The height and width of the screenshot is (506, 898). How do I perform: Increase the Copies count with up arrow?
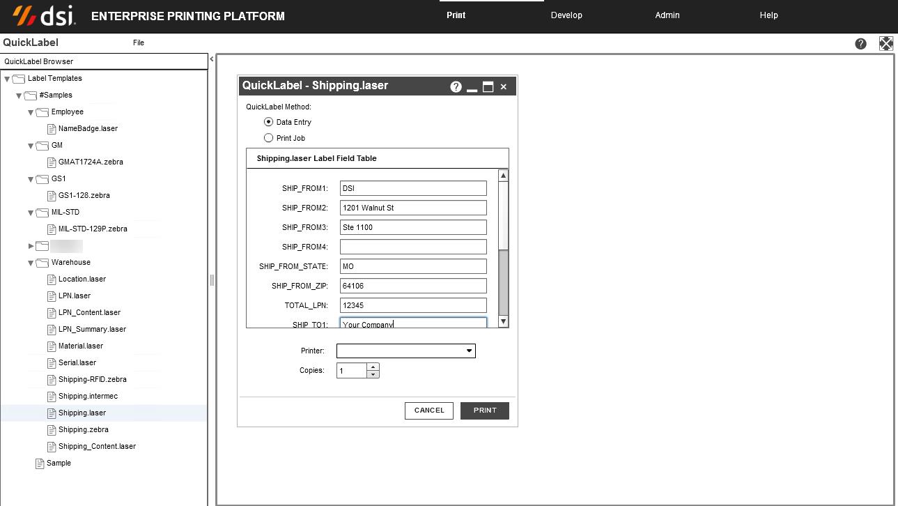coord(373,367)
